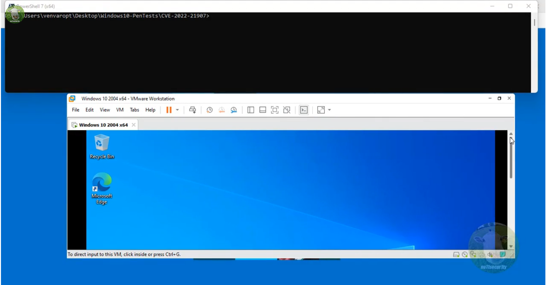Screen dimensions: 546x285
Task: Maximize the PowerShell 7 window
Action: pyautogui.click(x=510, y=6)
